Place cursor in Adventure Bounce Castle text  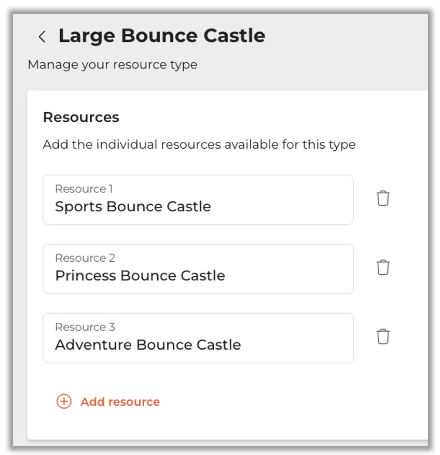click(148, 345)
